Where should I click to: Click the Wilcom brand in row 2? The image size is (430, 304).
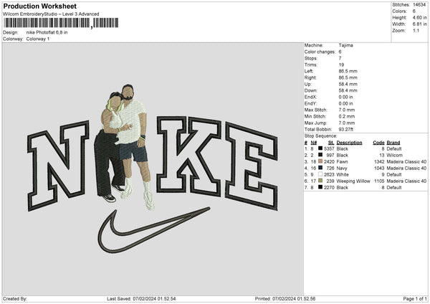[395, 156]
